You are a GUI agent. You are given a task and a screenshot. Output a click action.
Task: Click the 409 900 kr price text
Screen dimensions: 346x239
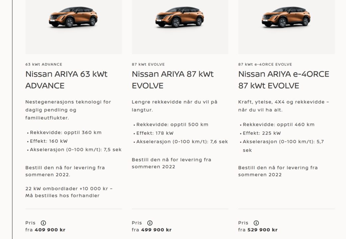point(50,230)
